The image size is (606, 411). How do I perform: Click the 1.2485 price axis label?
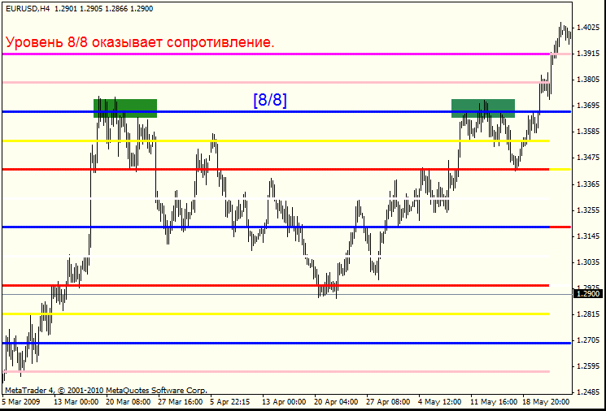pos(588,392)
